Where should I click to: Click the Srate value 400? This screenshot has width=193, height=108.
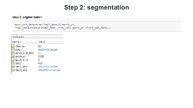click(40, 63)
